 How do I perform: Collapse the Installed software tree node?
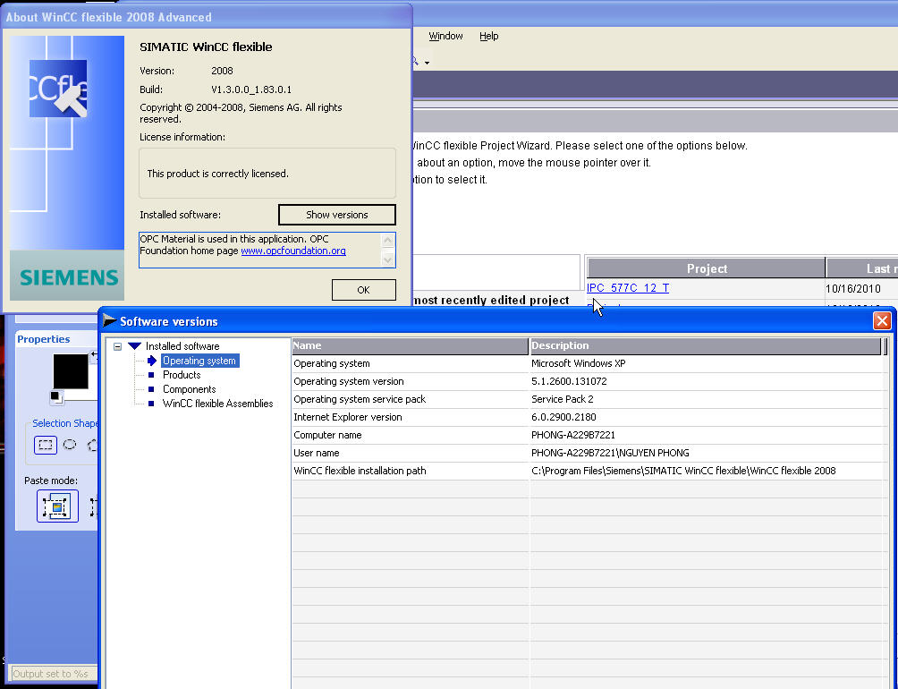(x=118, y=346)
